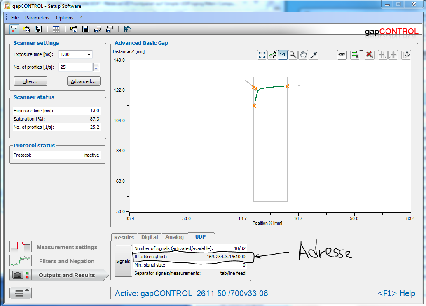
Task: Select the magnifier zoom tool
Action: (293, 55)
